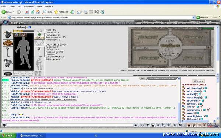Viewport: 221px width, 138px height.
Task: Click the IE Stop toolbar icon
Action: tap(27, 12)
